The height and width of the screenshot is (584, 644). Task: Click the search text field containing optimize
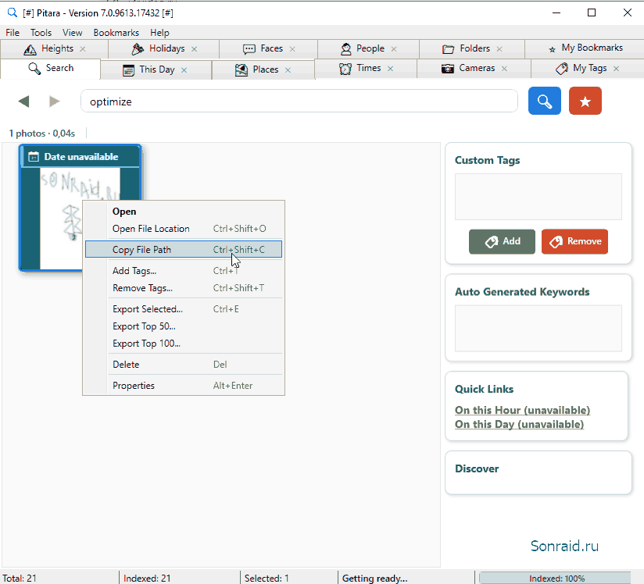point(299,101)
